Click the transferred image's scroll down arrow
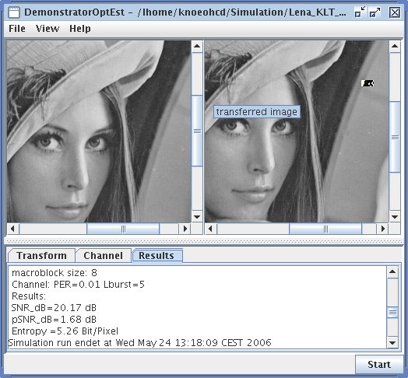 pyautogui.click(x=395, y=216)
